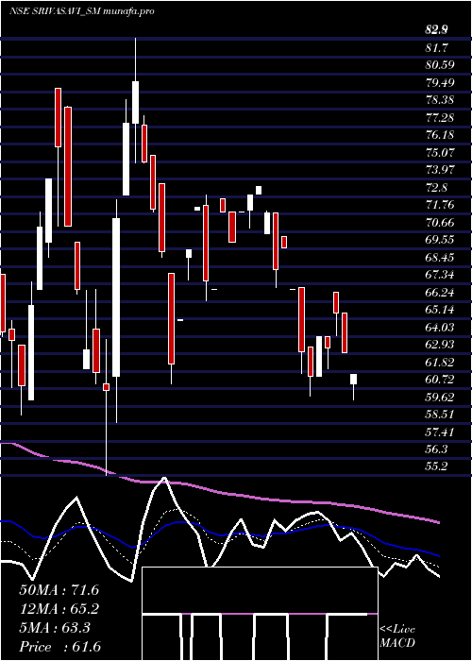Image resolution: width=472 pixels, height=661 pixels.
Task: Click the 64.03 price axis label
Action: pos(440,328)
